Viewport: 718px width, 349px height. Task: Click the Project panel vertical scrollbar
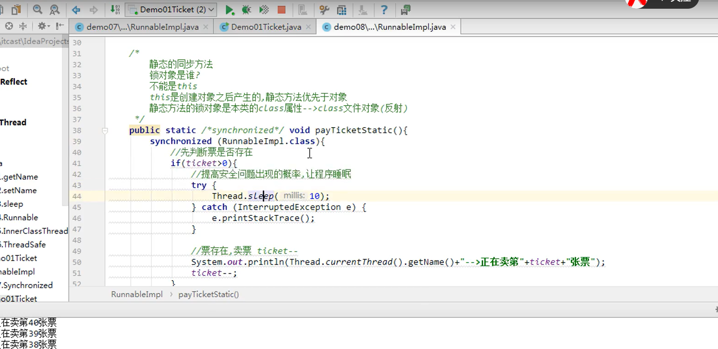pyautogui.click(x=66, y=126)
